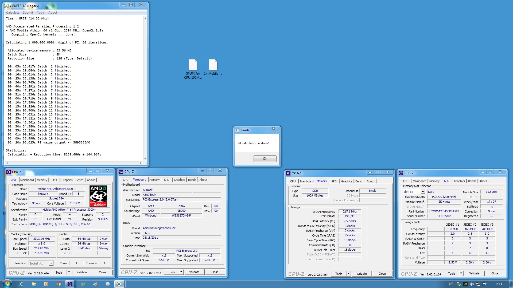
Task: Click the CPU-Z Memory window title icon
Action: coord(288,173)
